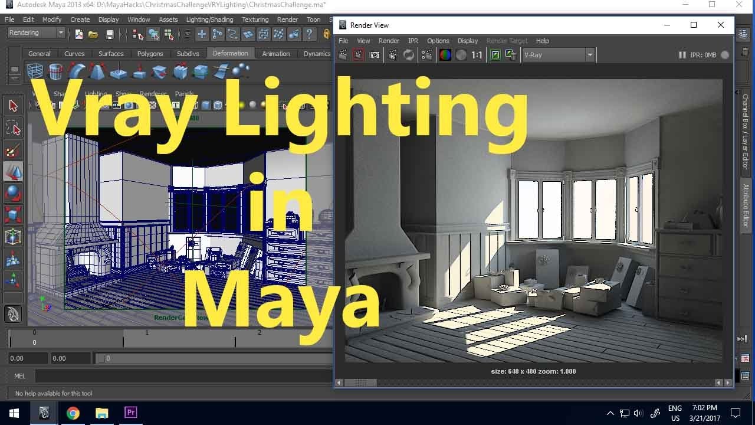755x425 pixels.
Task: Click the Keep Image icon
Action: pyautogui.click(x=495, y=55)
